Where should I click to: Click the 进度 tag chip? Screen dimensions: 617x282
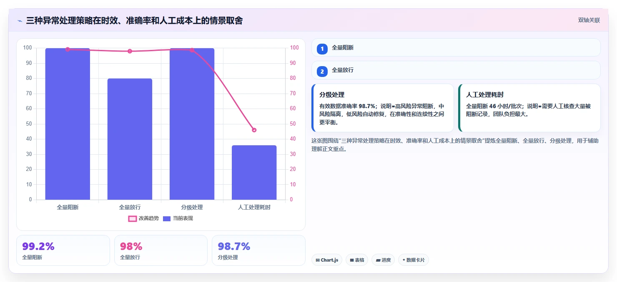pyautogui.click(x=383, y=260)
